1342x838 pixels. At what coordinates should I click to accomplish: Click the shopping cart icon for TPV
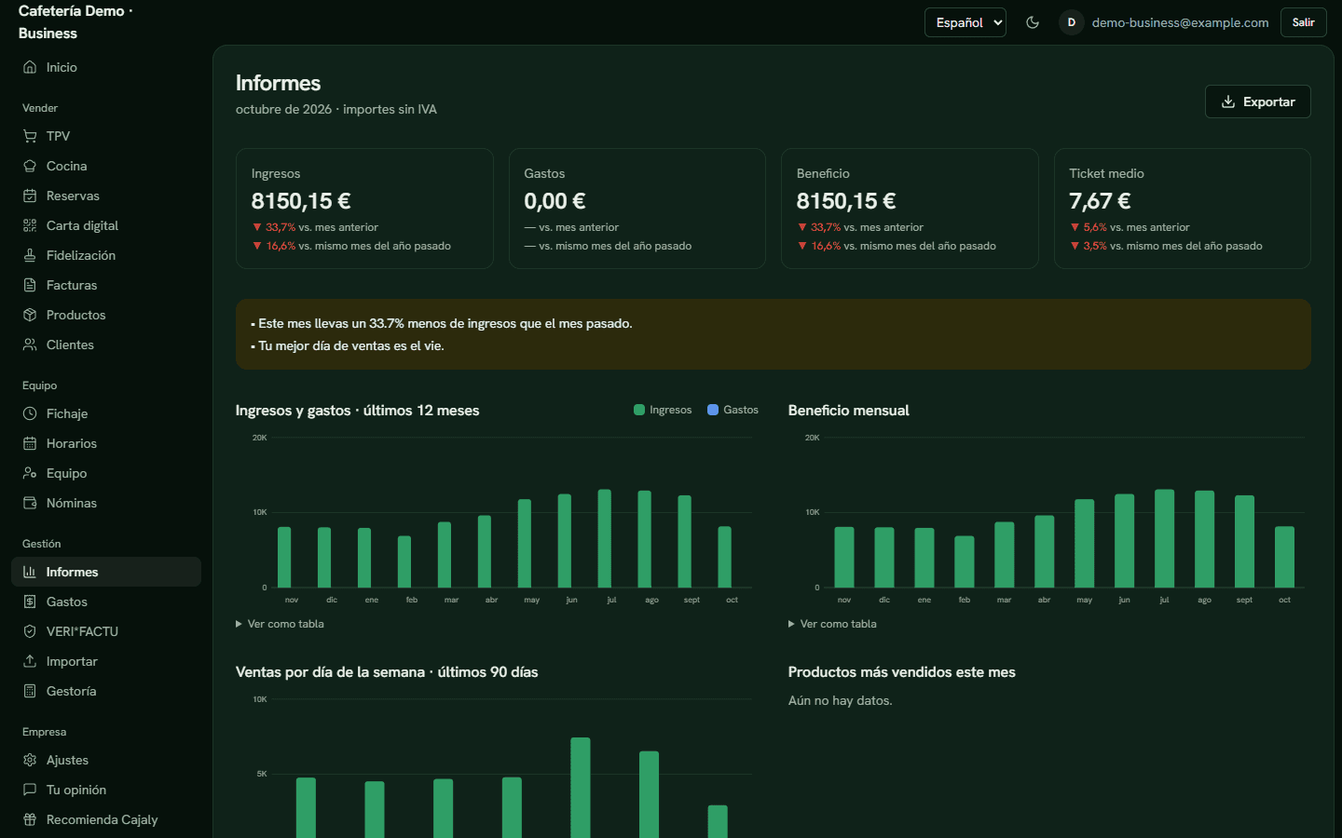pos(30,136)
